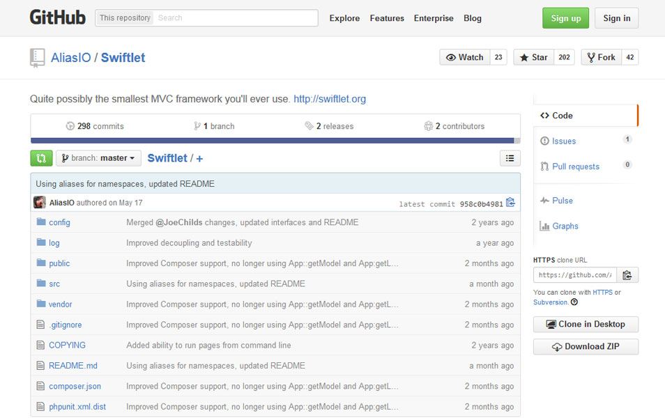The image size is (665, 418).
Task: Click the Download ZIP button
Action: point(586,346)
